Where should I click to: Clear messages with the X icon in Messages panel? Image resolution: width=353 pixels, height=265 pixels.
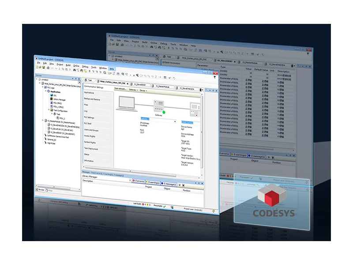tap(180, 185)
